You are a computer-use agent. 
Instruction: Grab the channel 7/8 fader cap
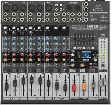click(x=49, y=84)
